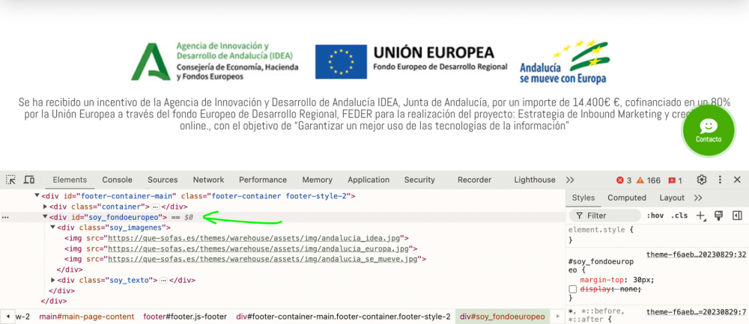The height and width of the screenshot is (324, 749).
Task: Click the new style rule plus icon
Action: click(701, 216)
